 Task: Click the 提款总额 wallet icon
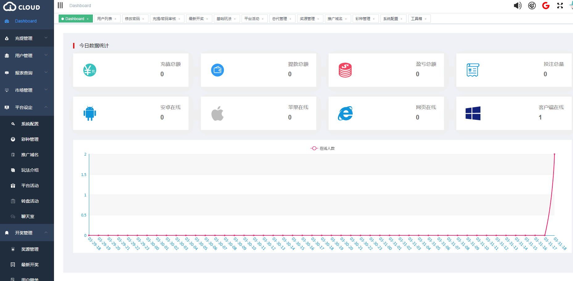pos(218,70)
